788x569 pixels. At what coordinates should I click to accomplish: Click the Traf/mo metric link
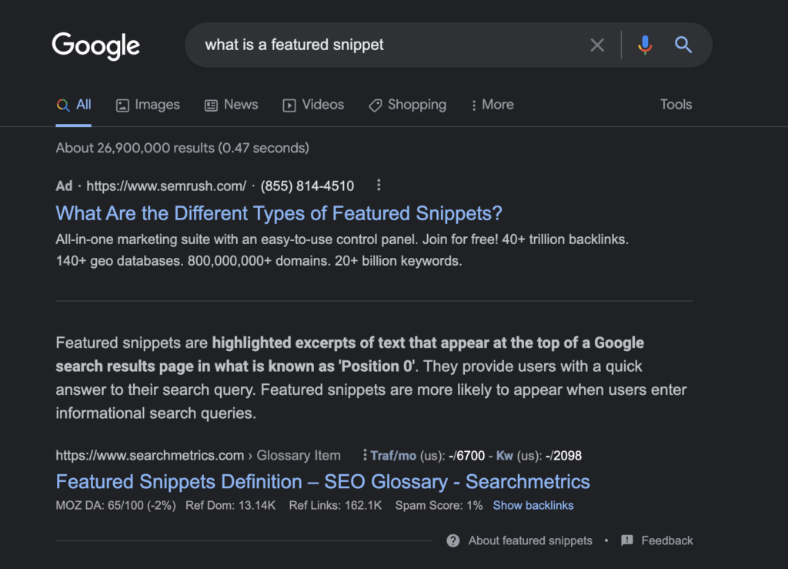coord(393,455)
